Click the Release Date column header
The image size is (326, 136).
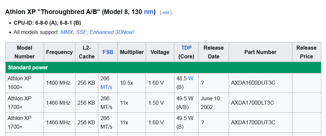point(214,52)
